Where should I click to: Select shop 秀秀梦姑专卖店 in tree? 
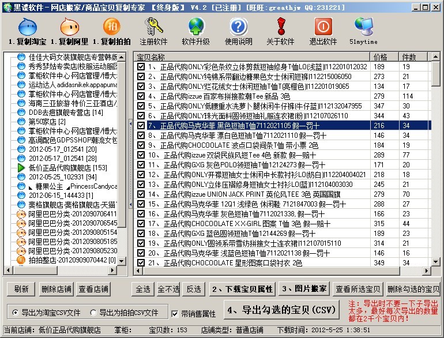(73, 66)
